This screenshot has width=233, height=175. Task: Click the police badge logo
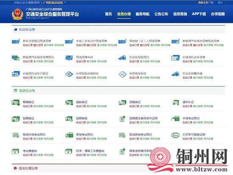[17, 14]
